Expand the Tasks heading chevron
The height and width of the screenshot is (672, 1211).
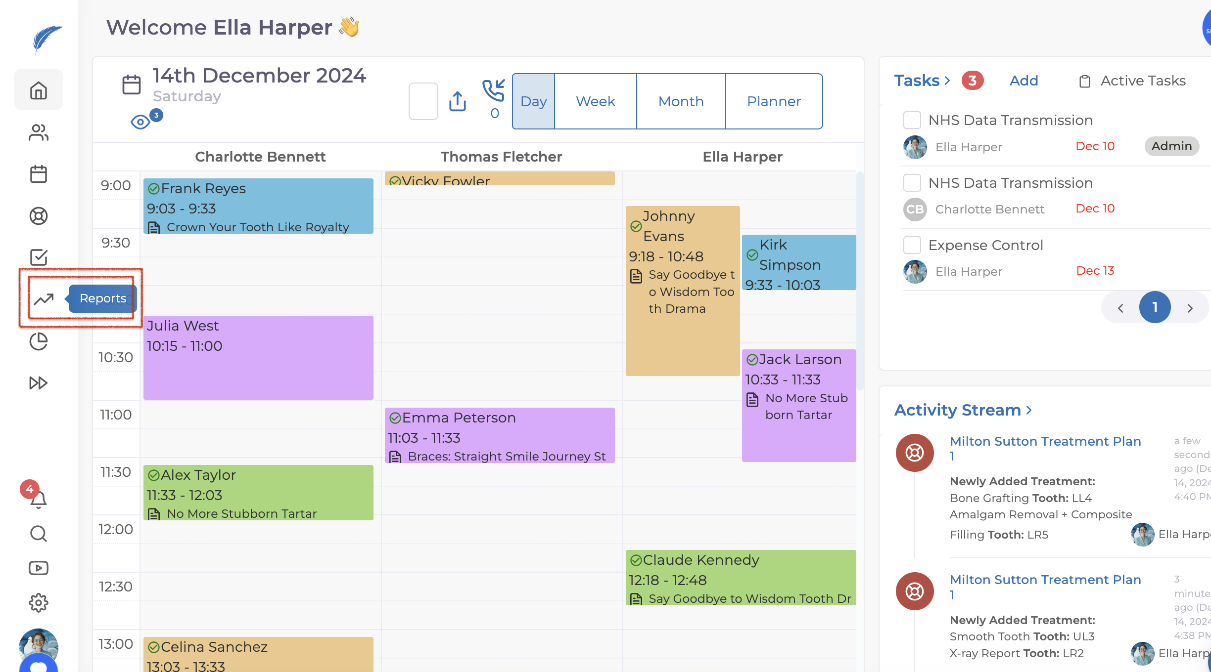(x=947, y=81)
